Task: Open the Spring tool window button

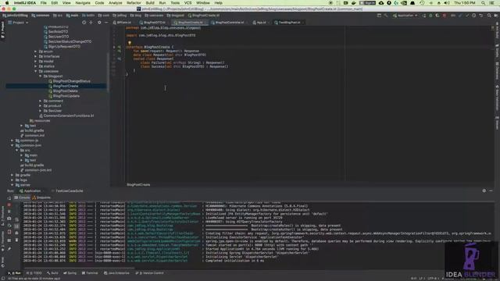Action: pyautogui.click(x=70, y=273)
